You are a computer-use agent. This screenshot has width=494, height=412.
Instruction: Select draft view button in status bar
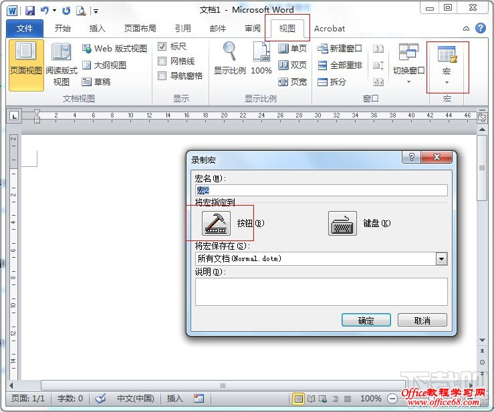coord(348,399)
